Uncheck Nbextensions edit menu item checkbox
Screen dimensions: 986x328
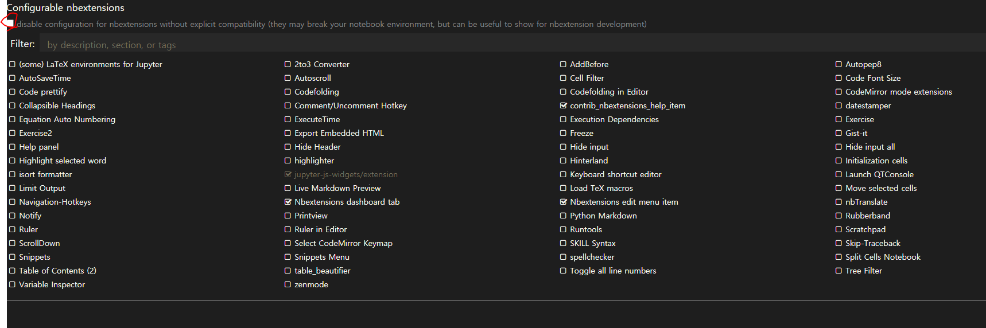pyautogui.click(x=563, y=202)
